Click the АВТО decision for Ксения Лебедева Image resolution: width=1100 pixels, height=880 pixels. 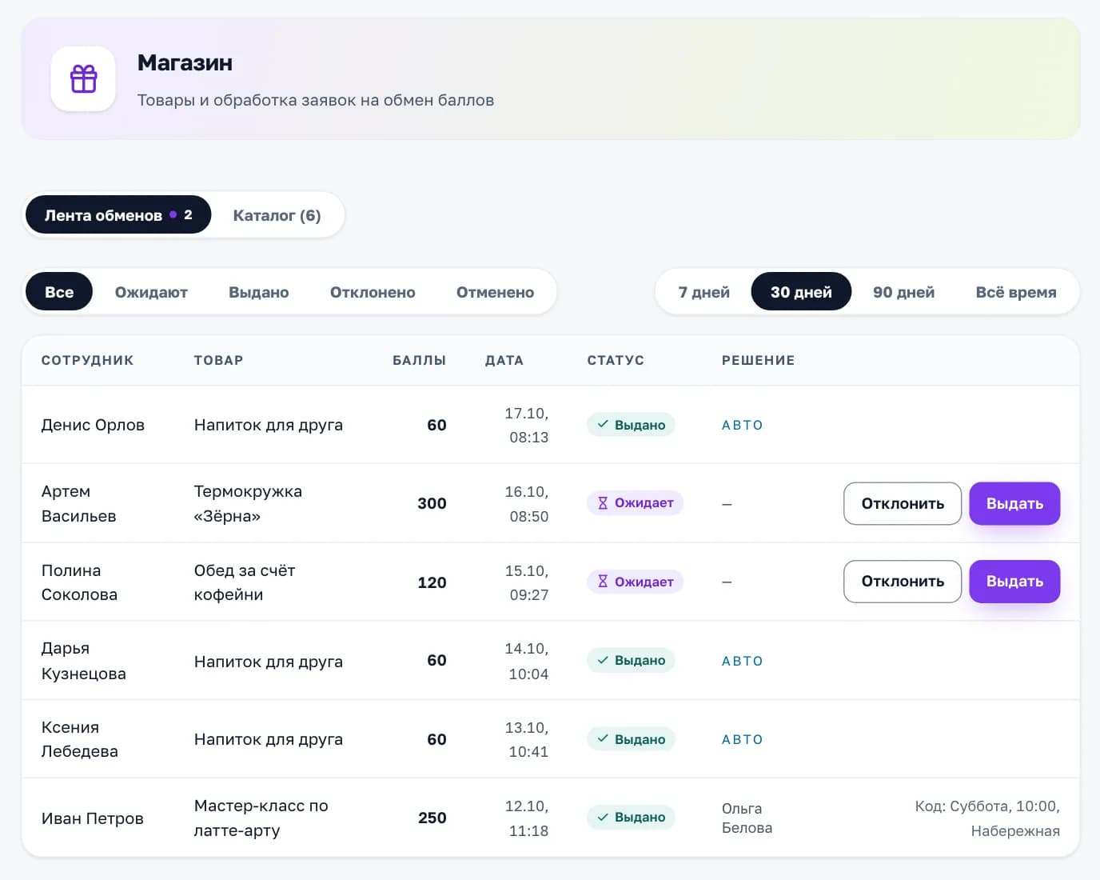(742, 739)
